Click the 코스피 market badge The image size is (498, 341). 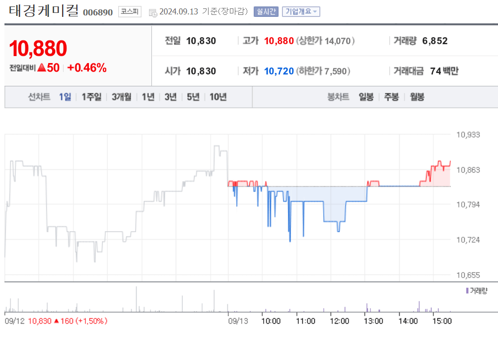click(x=130, y=12)
